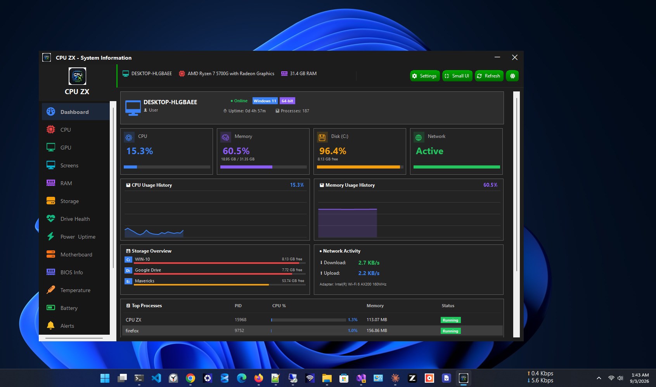Click the Network card globe icon
This screenshot has height=387, width=656.
[x=419, y=137]
